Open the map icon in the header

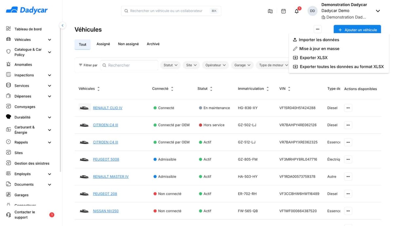tap(270, 11)
